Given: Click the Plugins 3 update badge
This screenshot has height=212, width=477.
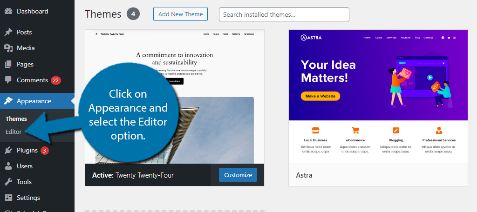Looking at the screenshot, I should click(x=45, y=150).
